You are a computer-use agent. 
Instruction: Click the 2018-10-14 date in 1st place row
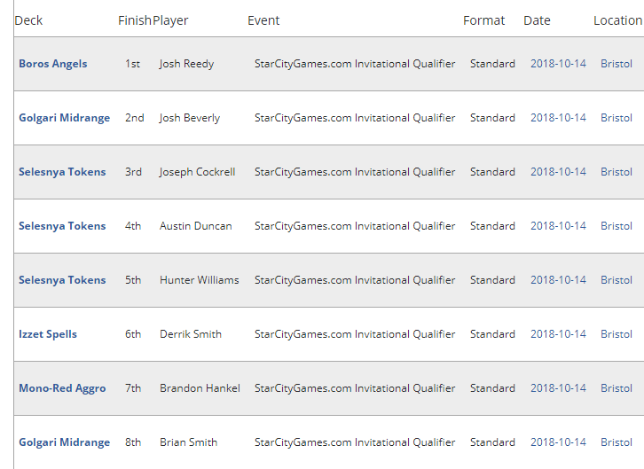(558, 64)
